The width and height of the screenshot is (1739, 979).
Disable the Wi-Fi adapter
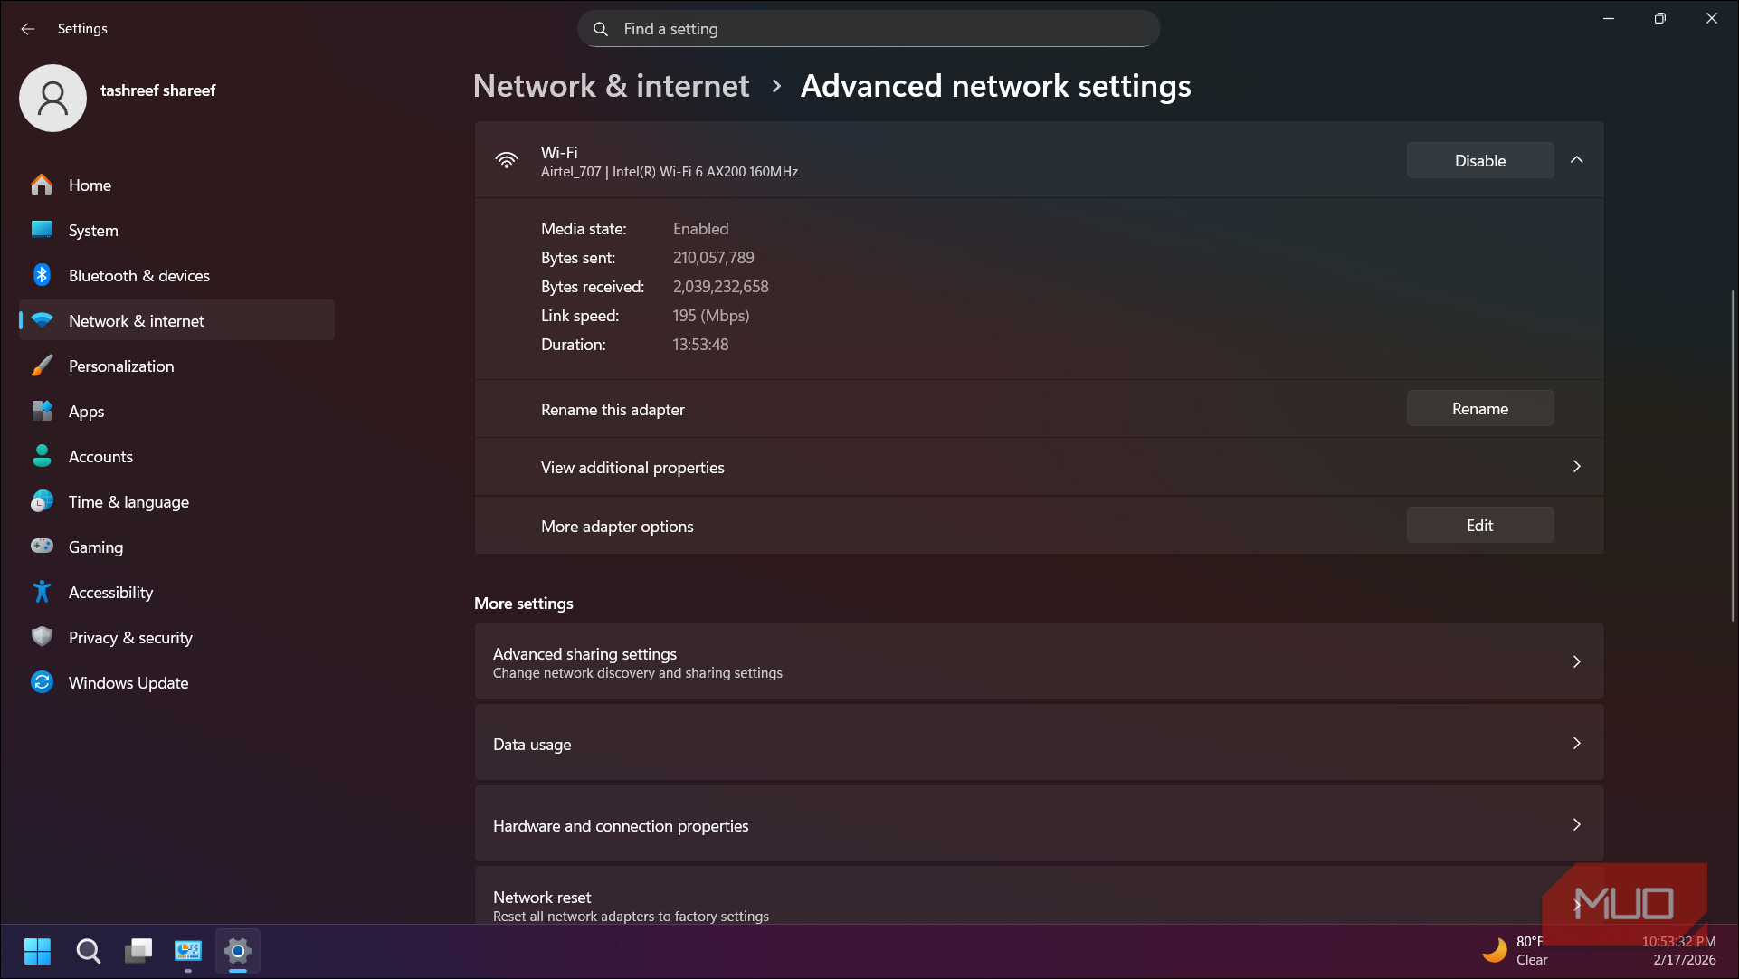[1480, 160]
